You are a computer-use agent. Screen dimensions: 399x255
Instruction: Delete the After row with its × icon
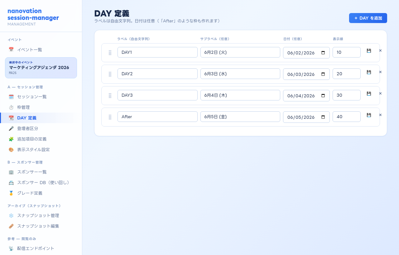click(380, 115)
